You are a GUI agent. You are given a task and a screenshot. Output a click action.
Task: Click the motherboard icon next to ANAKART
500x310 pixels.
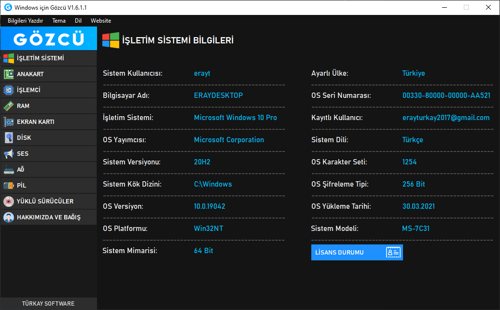[9, 74]
